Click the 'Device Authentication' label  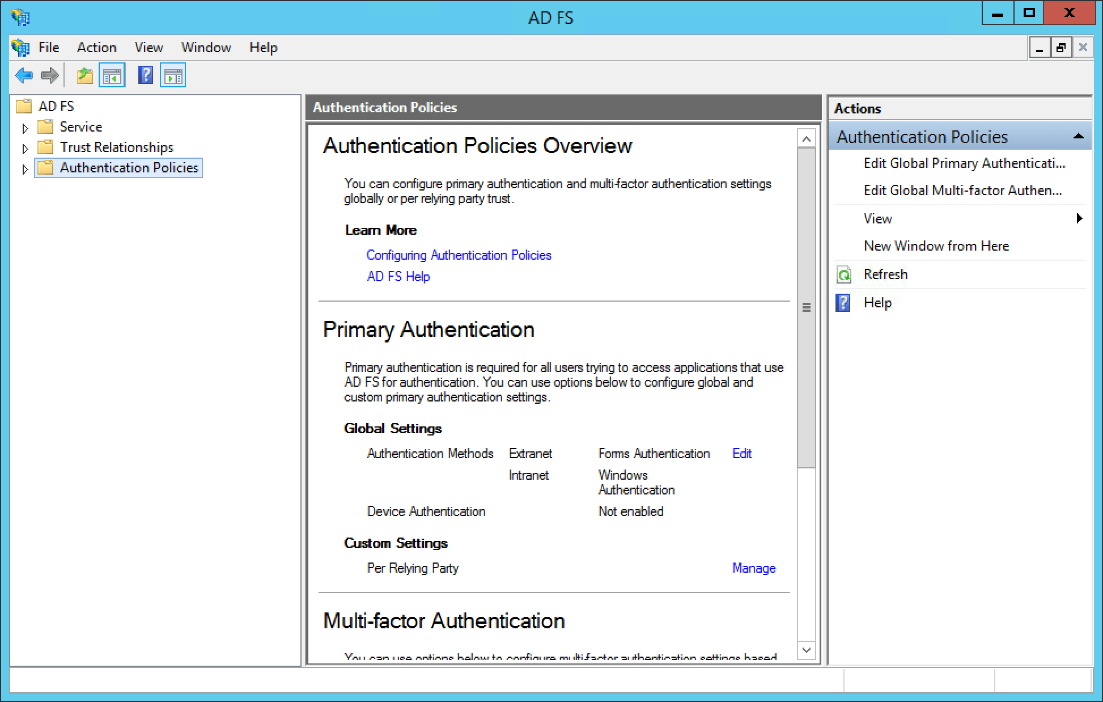pyautogui.click(x=426, y=511)
